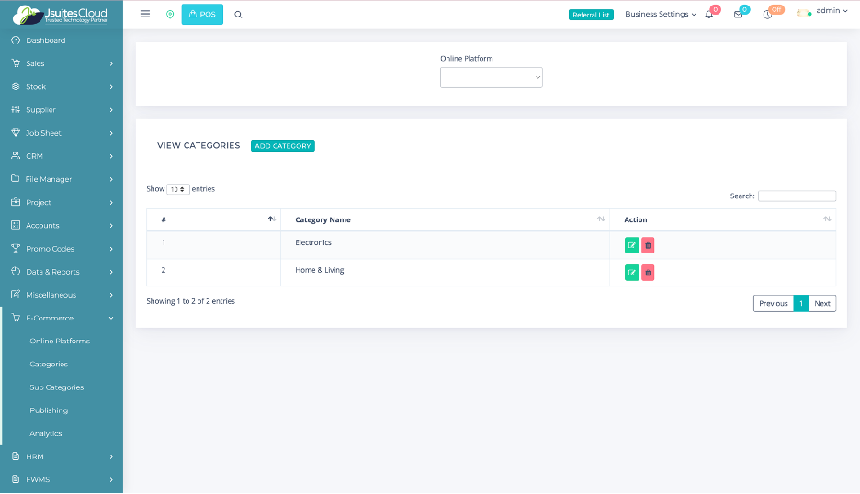Screen dimensions: 860x494
Task: Delete the Home & Living category
Action: click(x=648, y=273)
